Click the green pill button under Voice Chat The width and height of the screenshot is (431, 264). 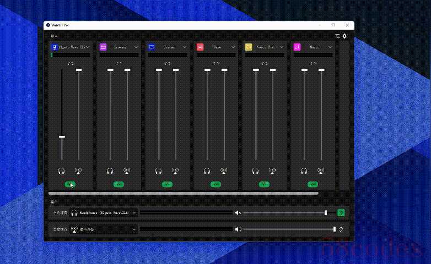click(264, 184)
